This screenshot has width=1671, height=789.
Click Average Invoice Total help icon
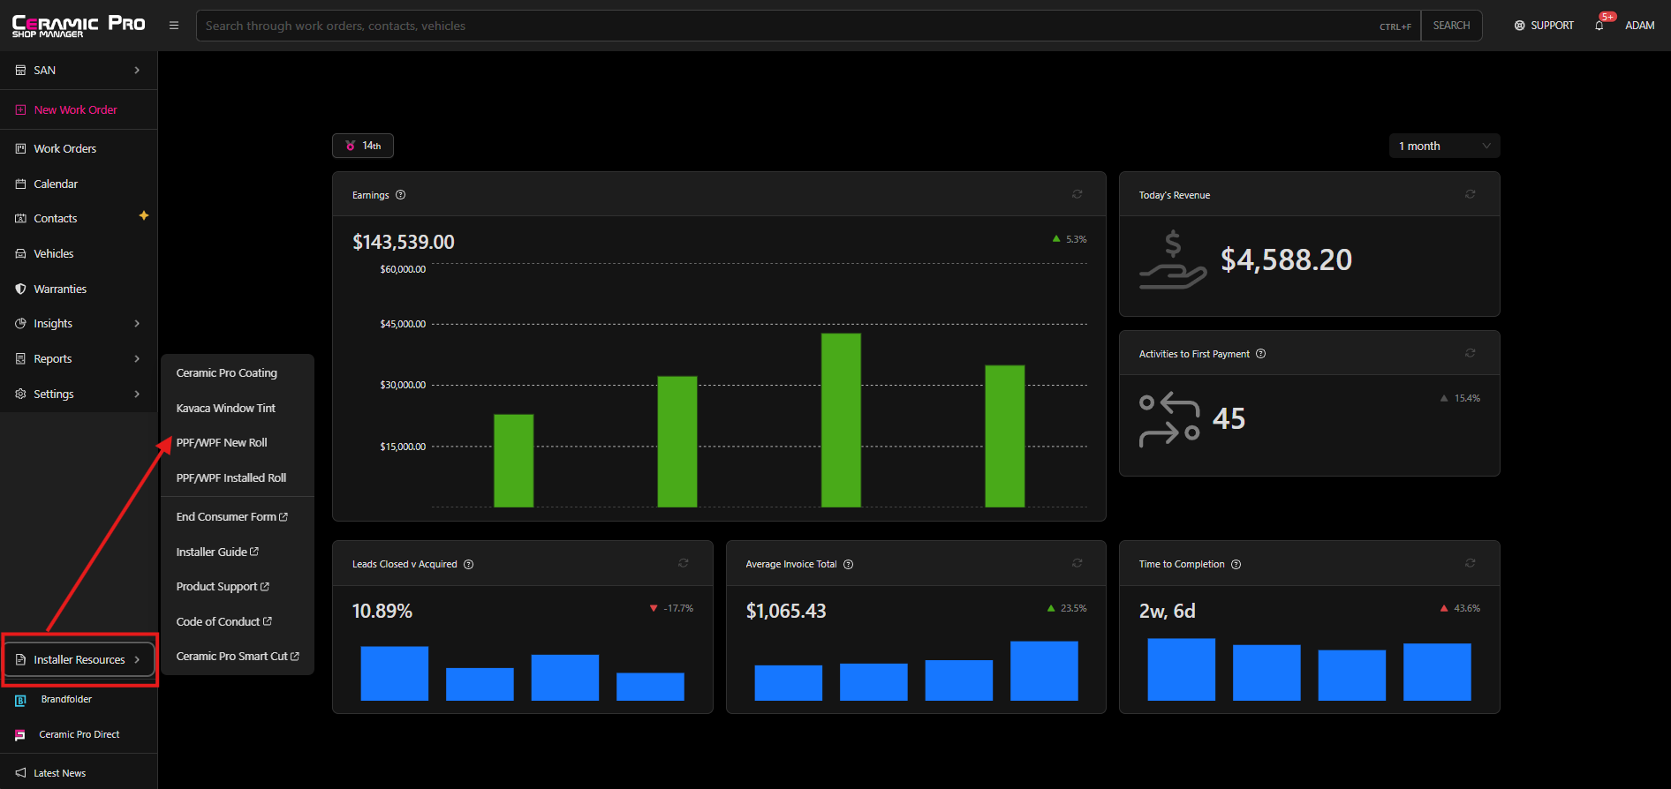coord(848,565)
